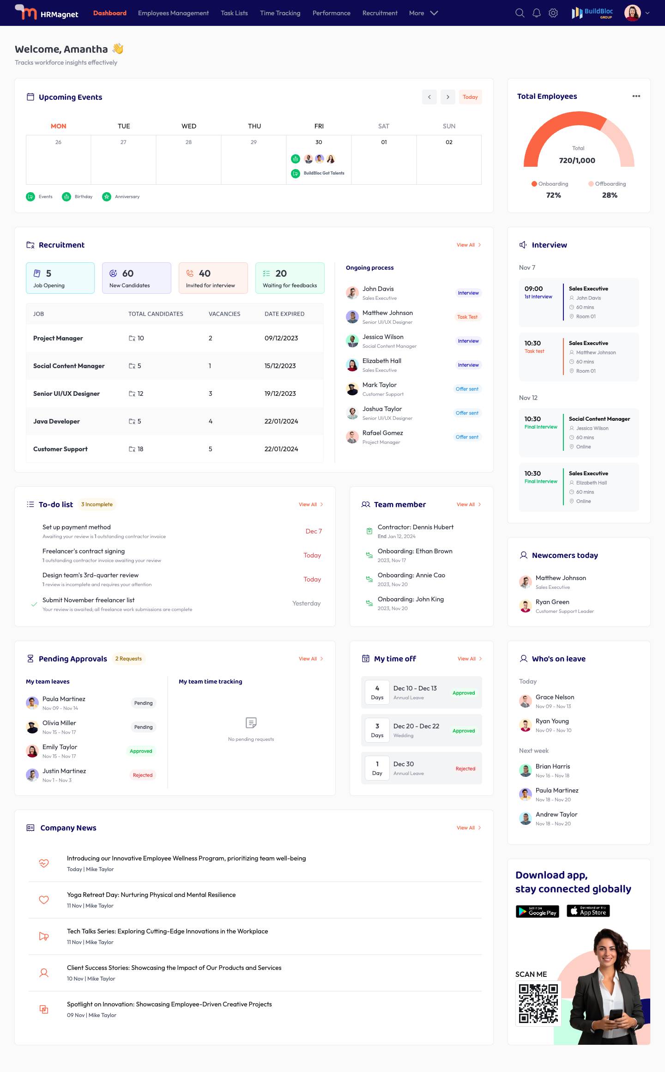Viewport: 665px width, 1072px height.
Task: Click the Who's on leave person icon
Action: click(524, 659)
